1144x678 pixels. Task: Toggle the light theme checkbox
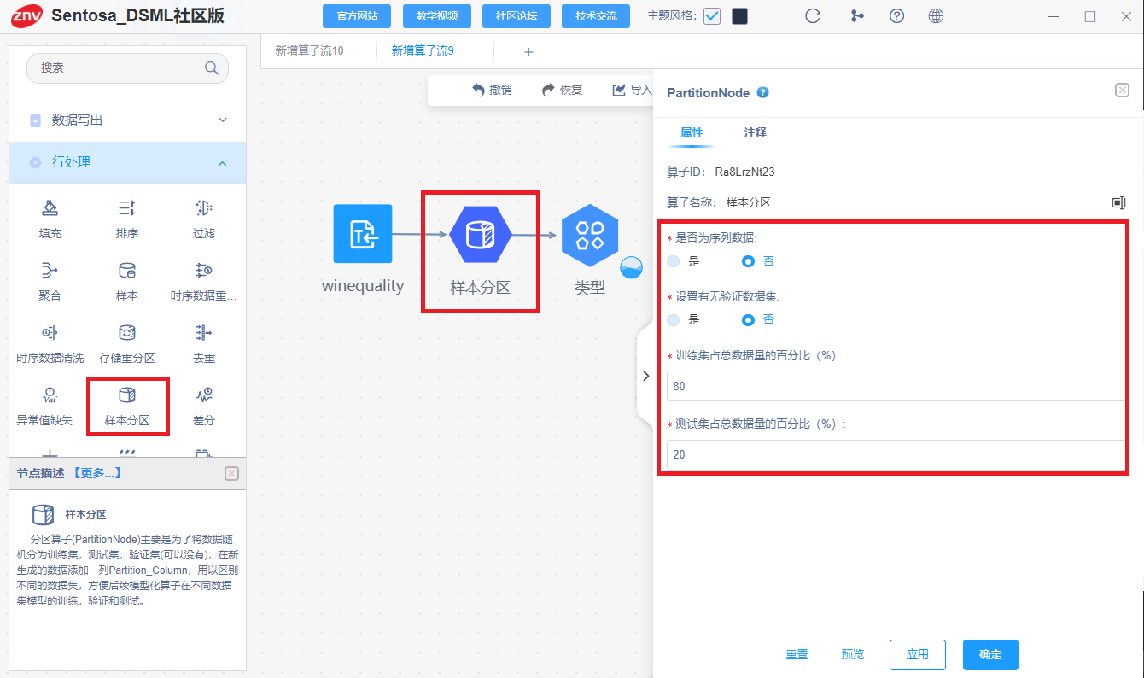coord(712,16)
